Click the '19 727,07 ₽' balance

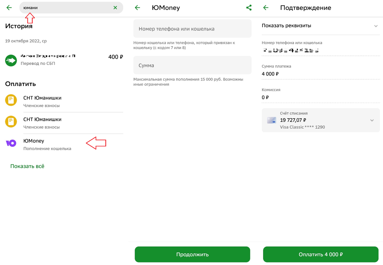[x=293, y=120]
